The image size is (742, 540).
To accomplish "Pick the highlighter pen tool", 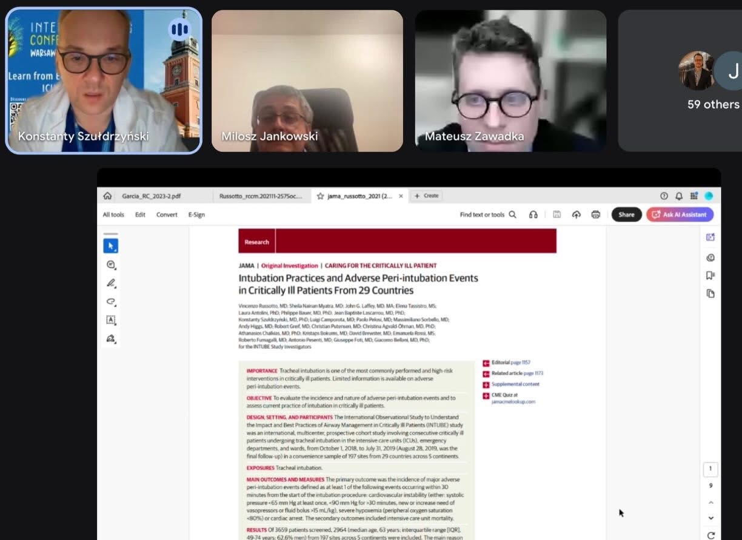I will [x=110, y=283].
